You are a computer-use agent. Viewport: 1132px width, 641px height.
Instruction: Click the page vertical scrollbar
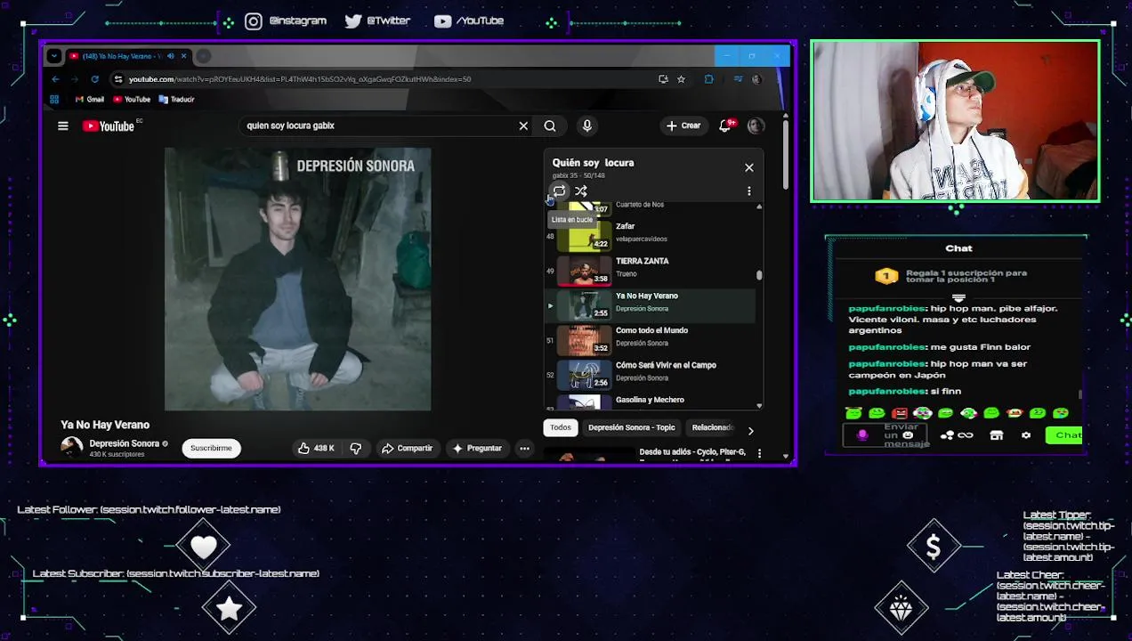(785, 156)
